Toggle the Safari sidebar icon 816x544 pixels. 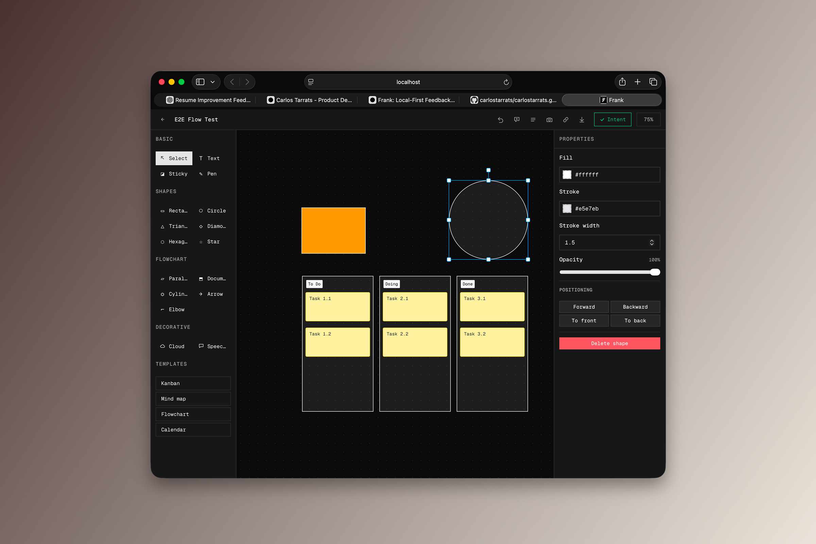click(200, 82)
